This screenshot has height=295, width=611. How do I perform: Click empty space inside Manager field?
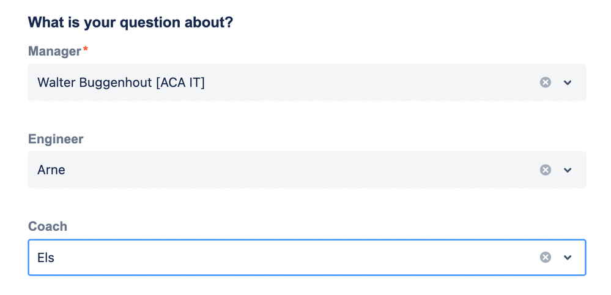[370, 82]
